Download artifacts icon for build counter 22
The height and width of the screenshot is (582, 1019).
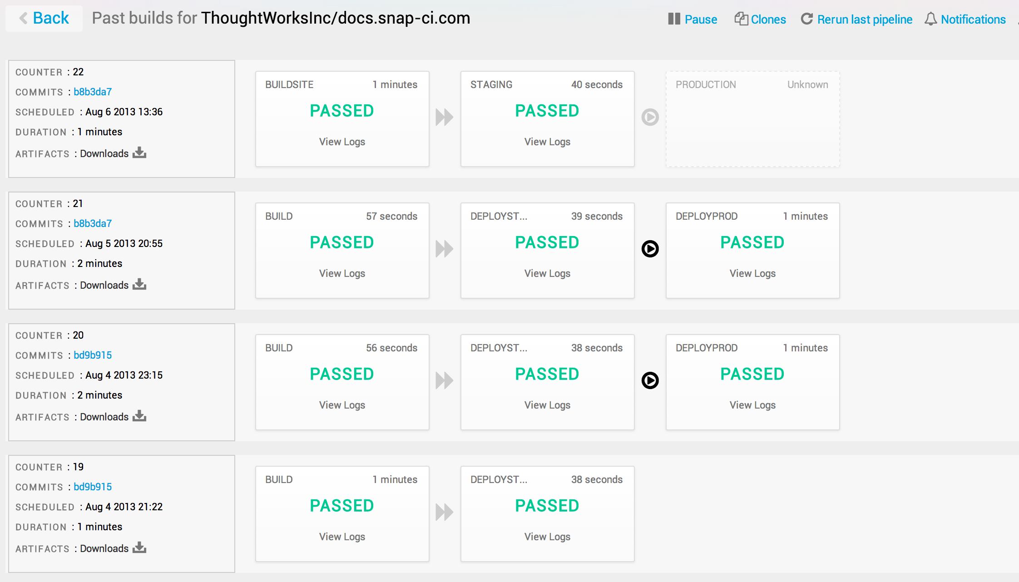(139, 153)
